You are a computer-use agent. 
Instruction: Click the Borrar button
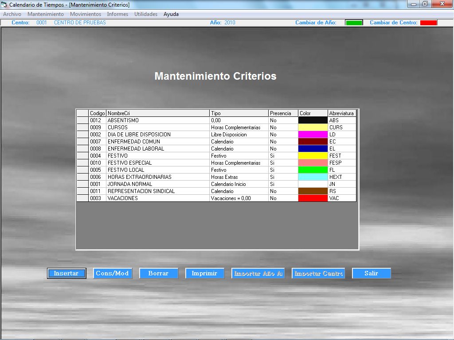click(159, 273)
